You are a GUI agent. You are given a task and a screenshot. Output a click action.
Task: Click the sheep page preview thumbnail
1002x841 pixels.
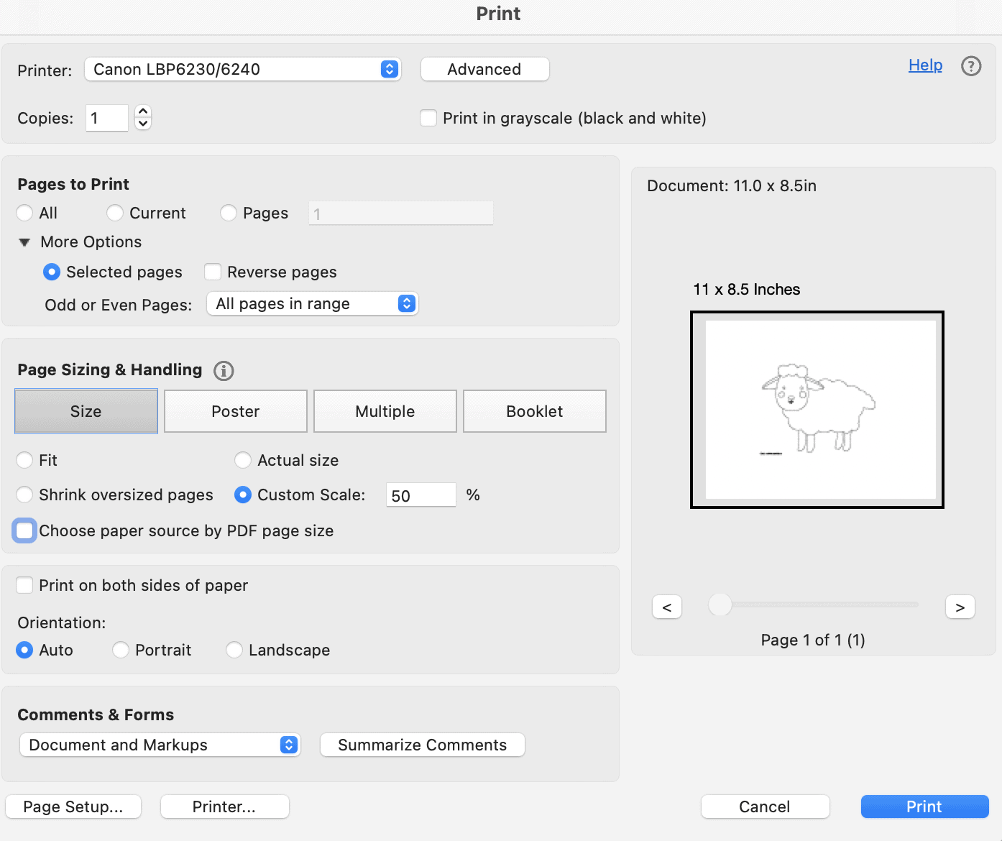[x=817, y=410]
